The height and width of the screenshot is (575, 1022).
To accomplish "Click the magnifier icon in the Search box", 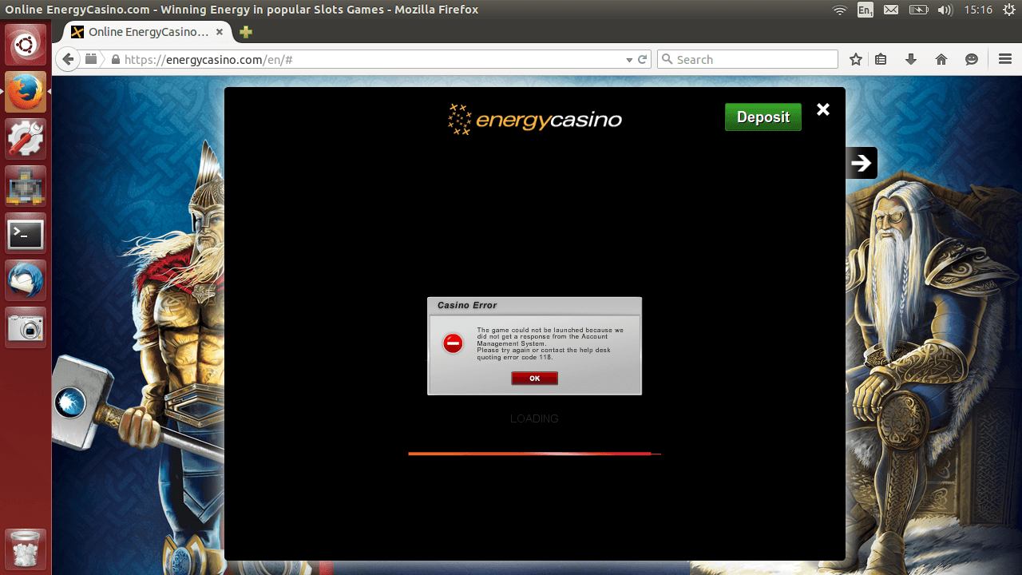I will coord(666,59).
